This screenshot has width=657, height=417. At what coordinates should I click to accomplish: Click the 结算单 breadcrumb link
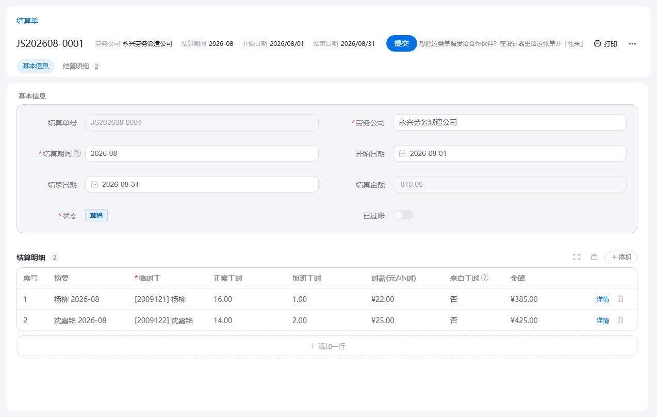27,21
